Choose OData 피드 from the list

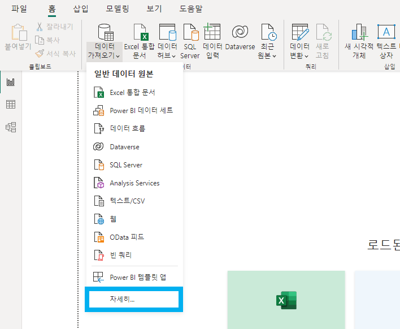click(134, 237)
